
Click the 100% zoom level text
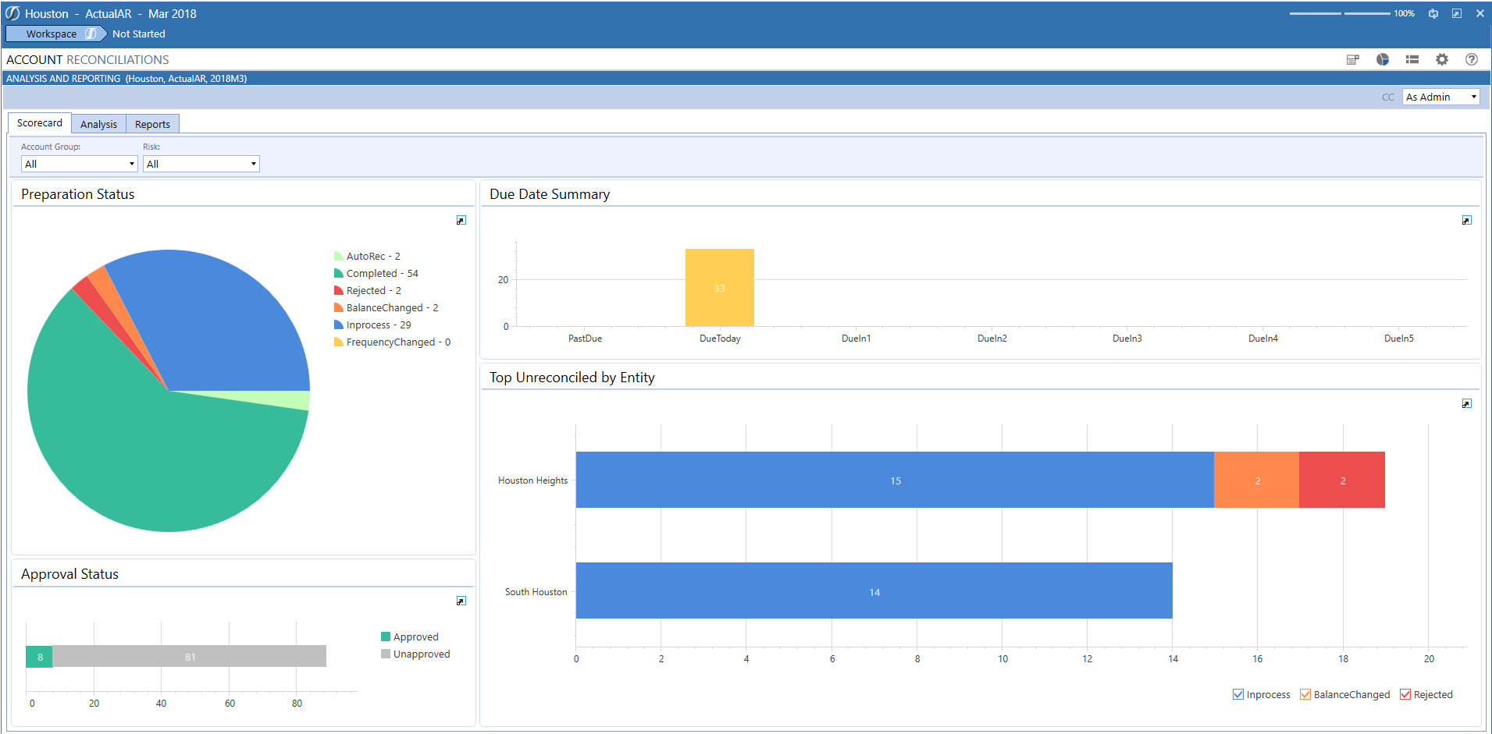[x=1404, y=13]
